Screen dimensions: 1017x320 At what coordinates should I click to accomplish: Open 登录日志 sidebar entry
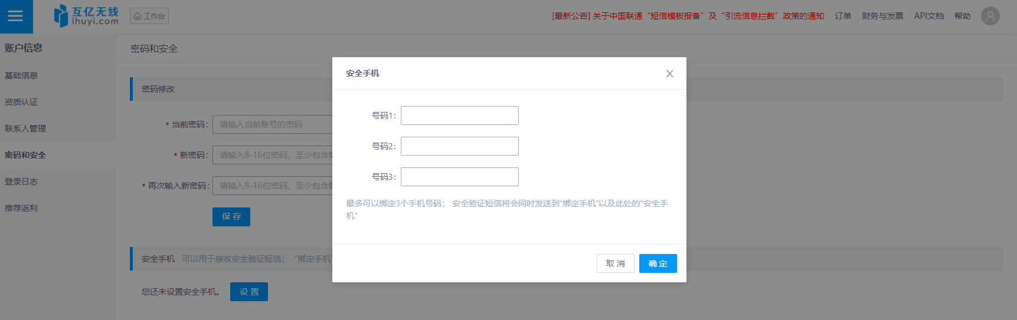tap(21, 182)
